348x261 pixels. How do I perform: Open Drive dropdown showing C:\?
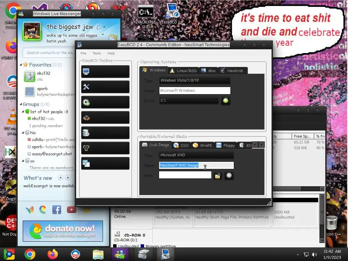pos(189,101)
